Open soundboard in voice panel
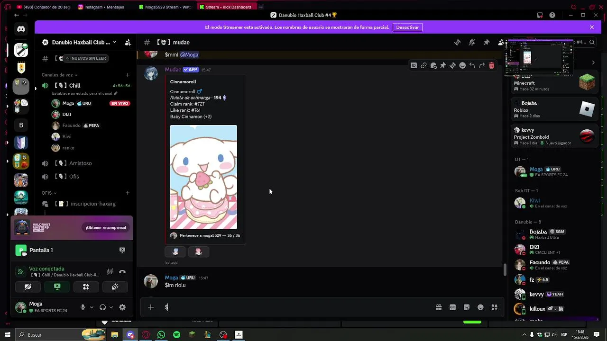The width and height of the screenshot is (607, 341). point(115,287)
